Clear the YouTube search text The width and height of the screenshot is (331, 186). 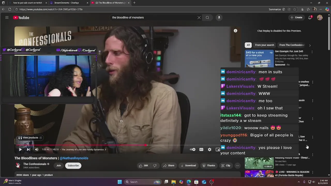point(199,18)
